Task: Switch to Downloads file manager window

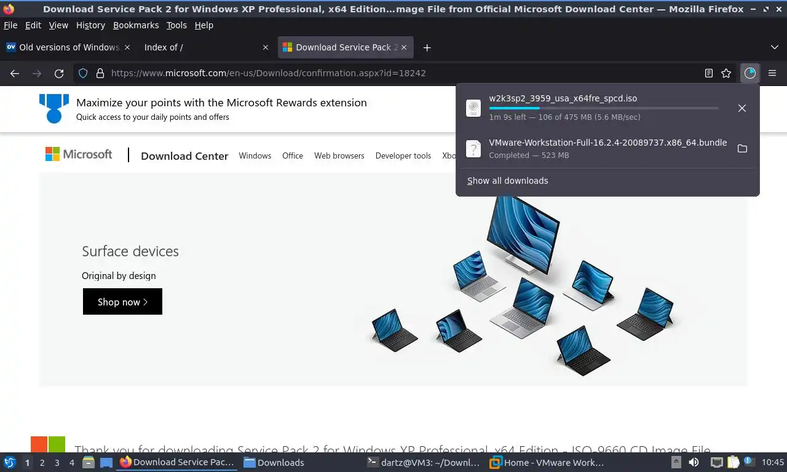Action: (x=274, y=462)
